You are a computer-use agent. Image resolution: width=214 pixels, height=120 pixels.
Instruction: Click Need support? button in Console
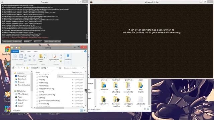click(x=52, y=41)
